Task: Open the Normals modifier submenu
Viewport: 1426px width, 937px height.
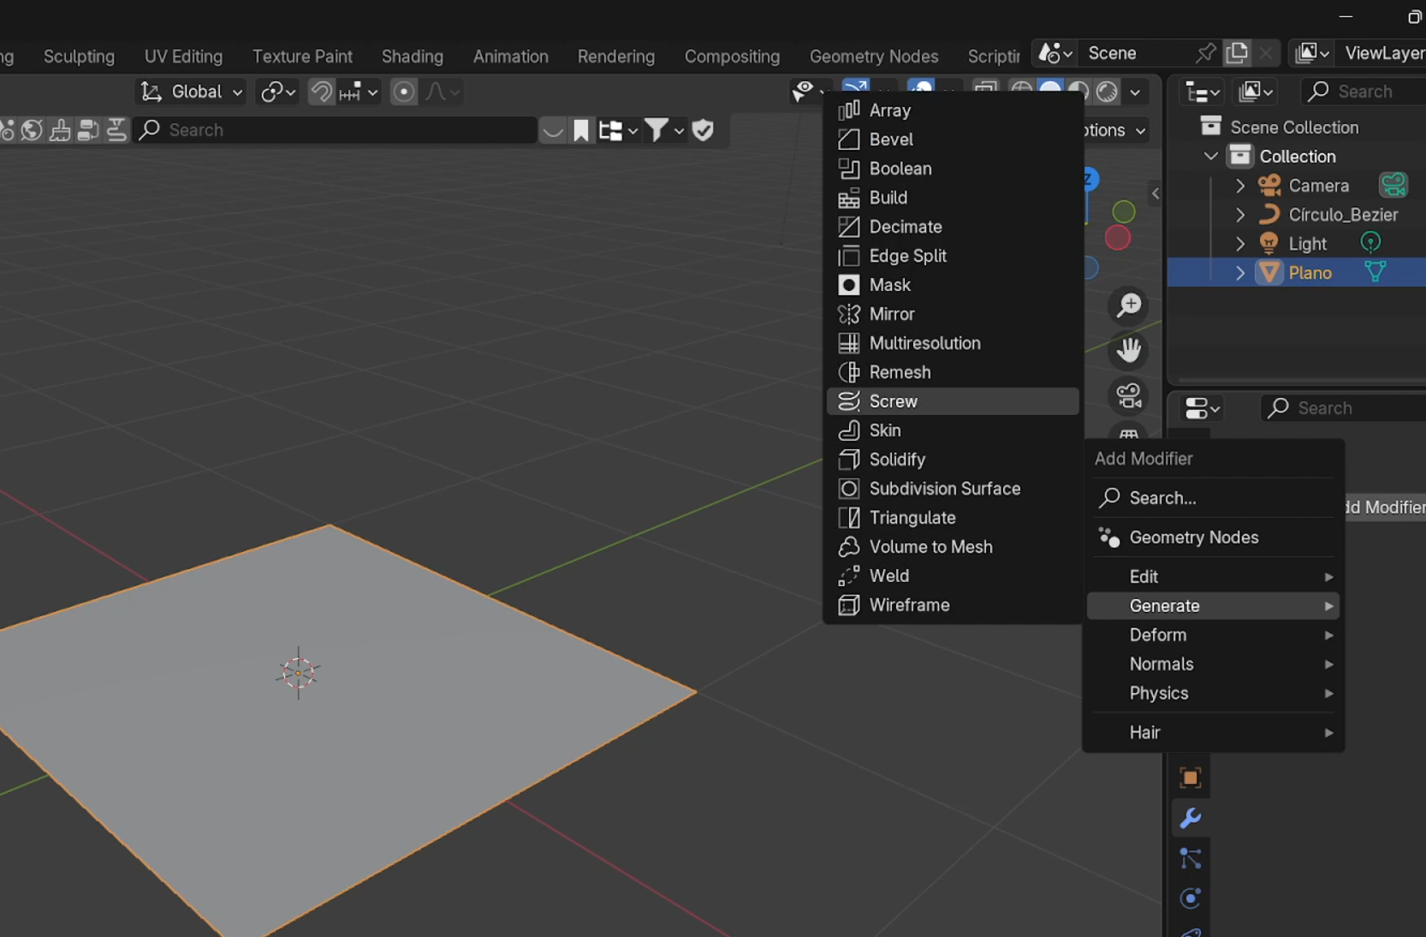Action: (x=1213, y=664)
